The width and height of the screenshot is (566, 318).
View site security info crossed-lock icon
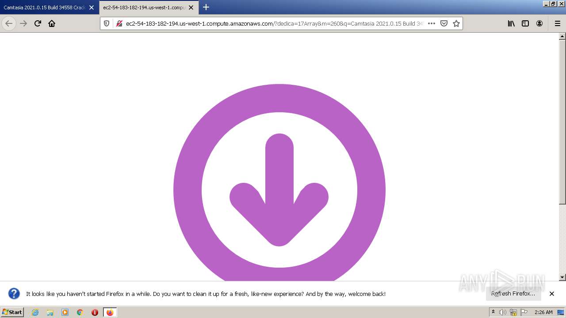coord(119,23)
